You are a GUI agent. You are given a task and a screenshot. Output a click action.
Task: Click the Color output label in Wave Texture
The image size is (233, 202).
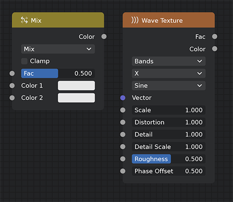coord(197,49)
